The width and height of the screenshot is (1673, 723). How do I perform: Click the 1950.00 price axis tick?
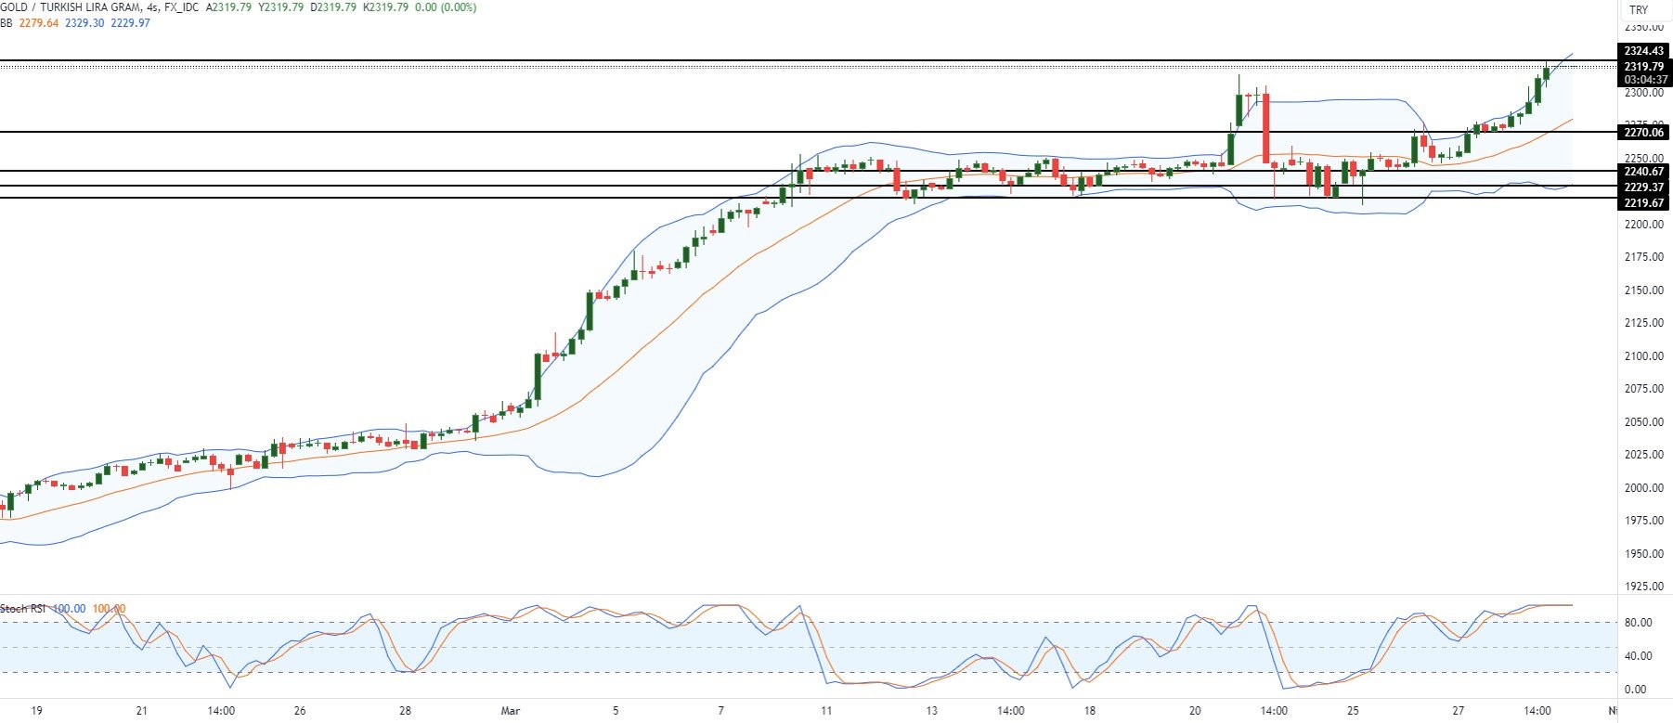1644,554
